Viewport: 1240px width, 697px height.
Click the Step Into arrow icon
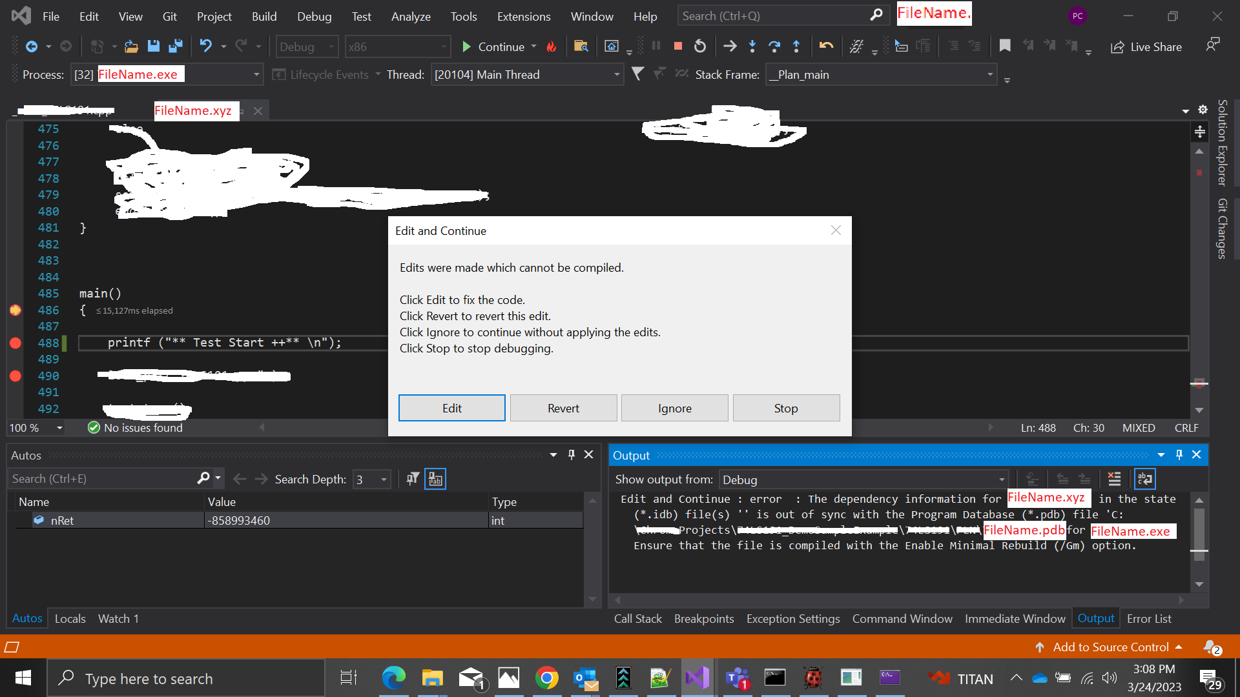coord(752,46)
